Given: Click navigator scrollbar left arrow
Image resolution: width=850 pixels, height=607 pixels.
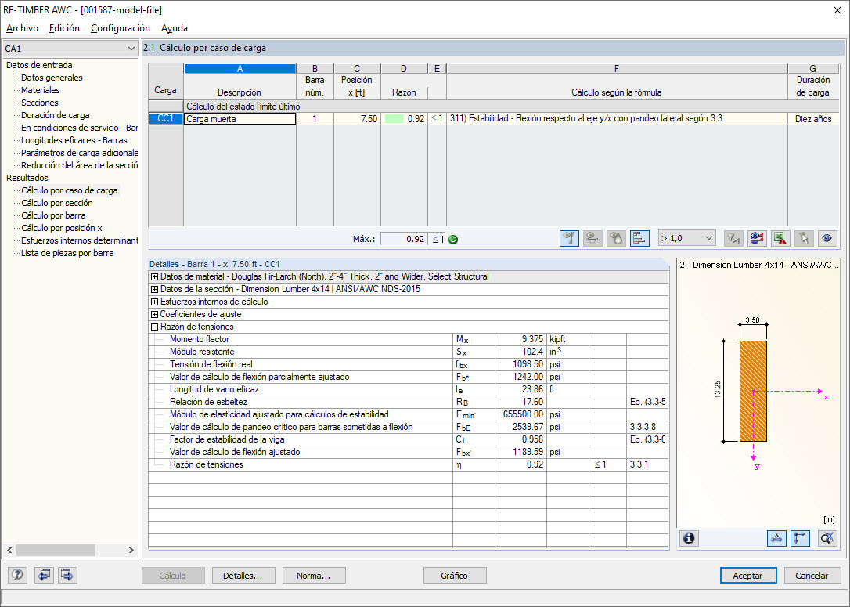Looking at the screenshot, I should 9,550.
